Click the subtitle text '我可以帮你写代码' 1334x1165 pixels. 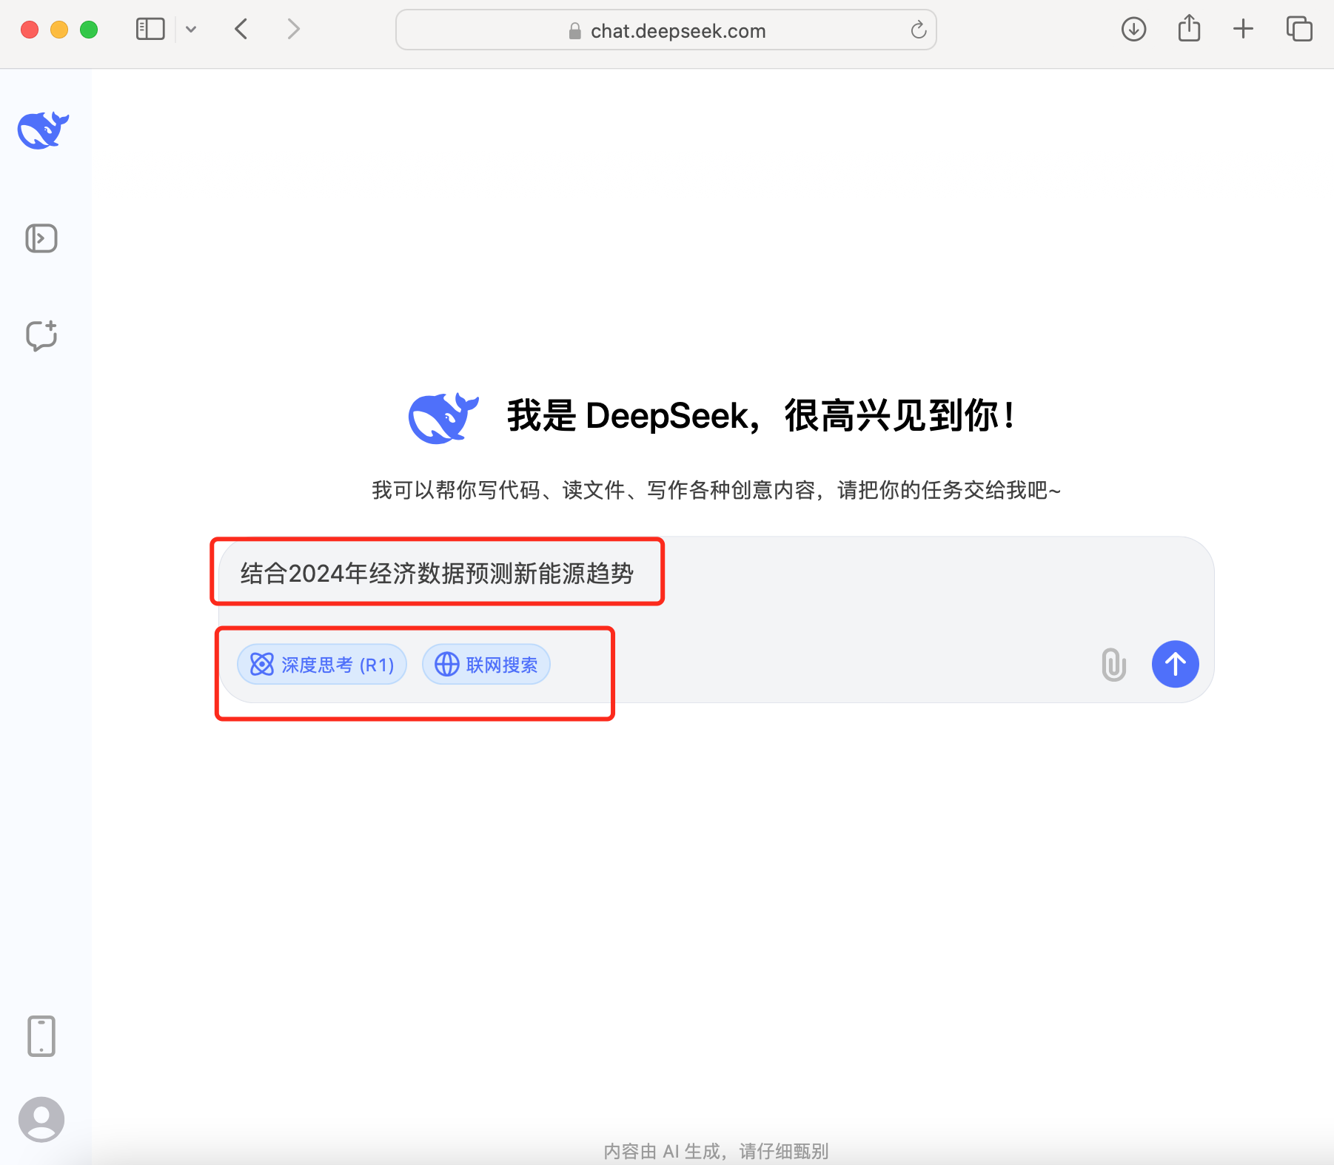coord(455,490)
